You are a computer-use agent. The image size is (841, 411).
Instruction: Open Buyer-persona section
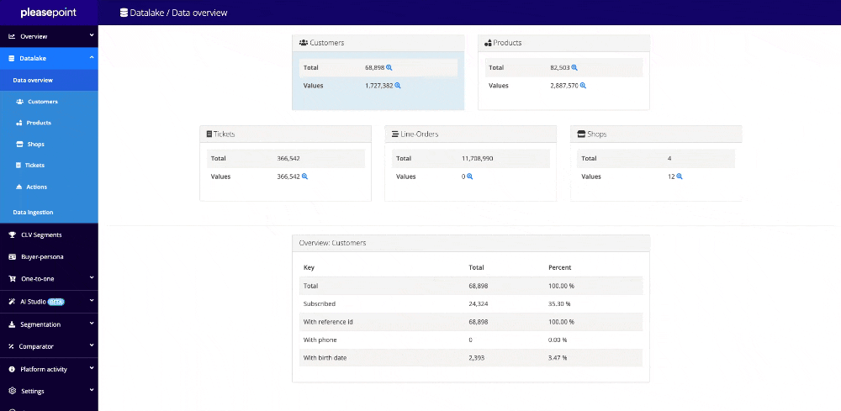(x=42, y=256)
